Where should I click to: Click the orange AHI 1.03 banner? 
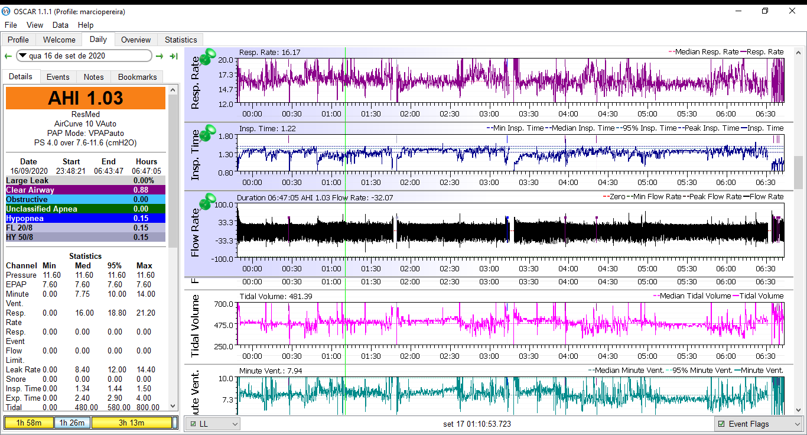point(86,98)
